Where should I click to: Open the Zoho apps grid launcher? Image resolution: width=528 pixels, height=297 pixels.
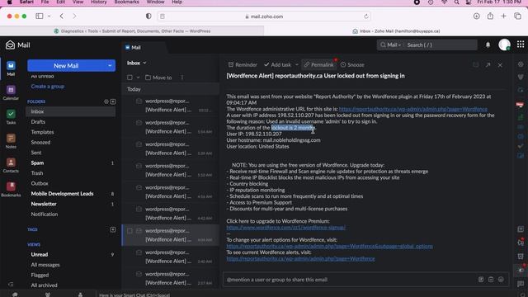[x=521, y=45]
